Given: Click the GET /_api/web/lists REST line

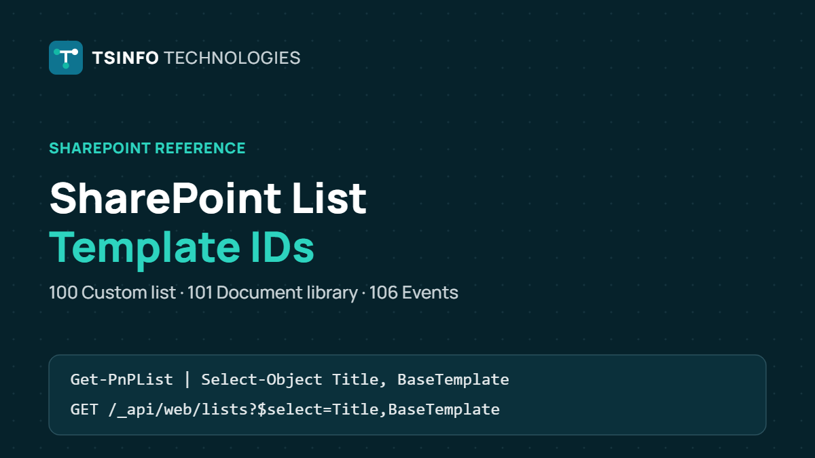Looking at the screenshot, I should pyautogui.click(x=285, y=410).
